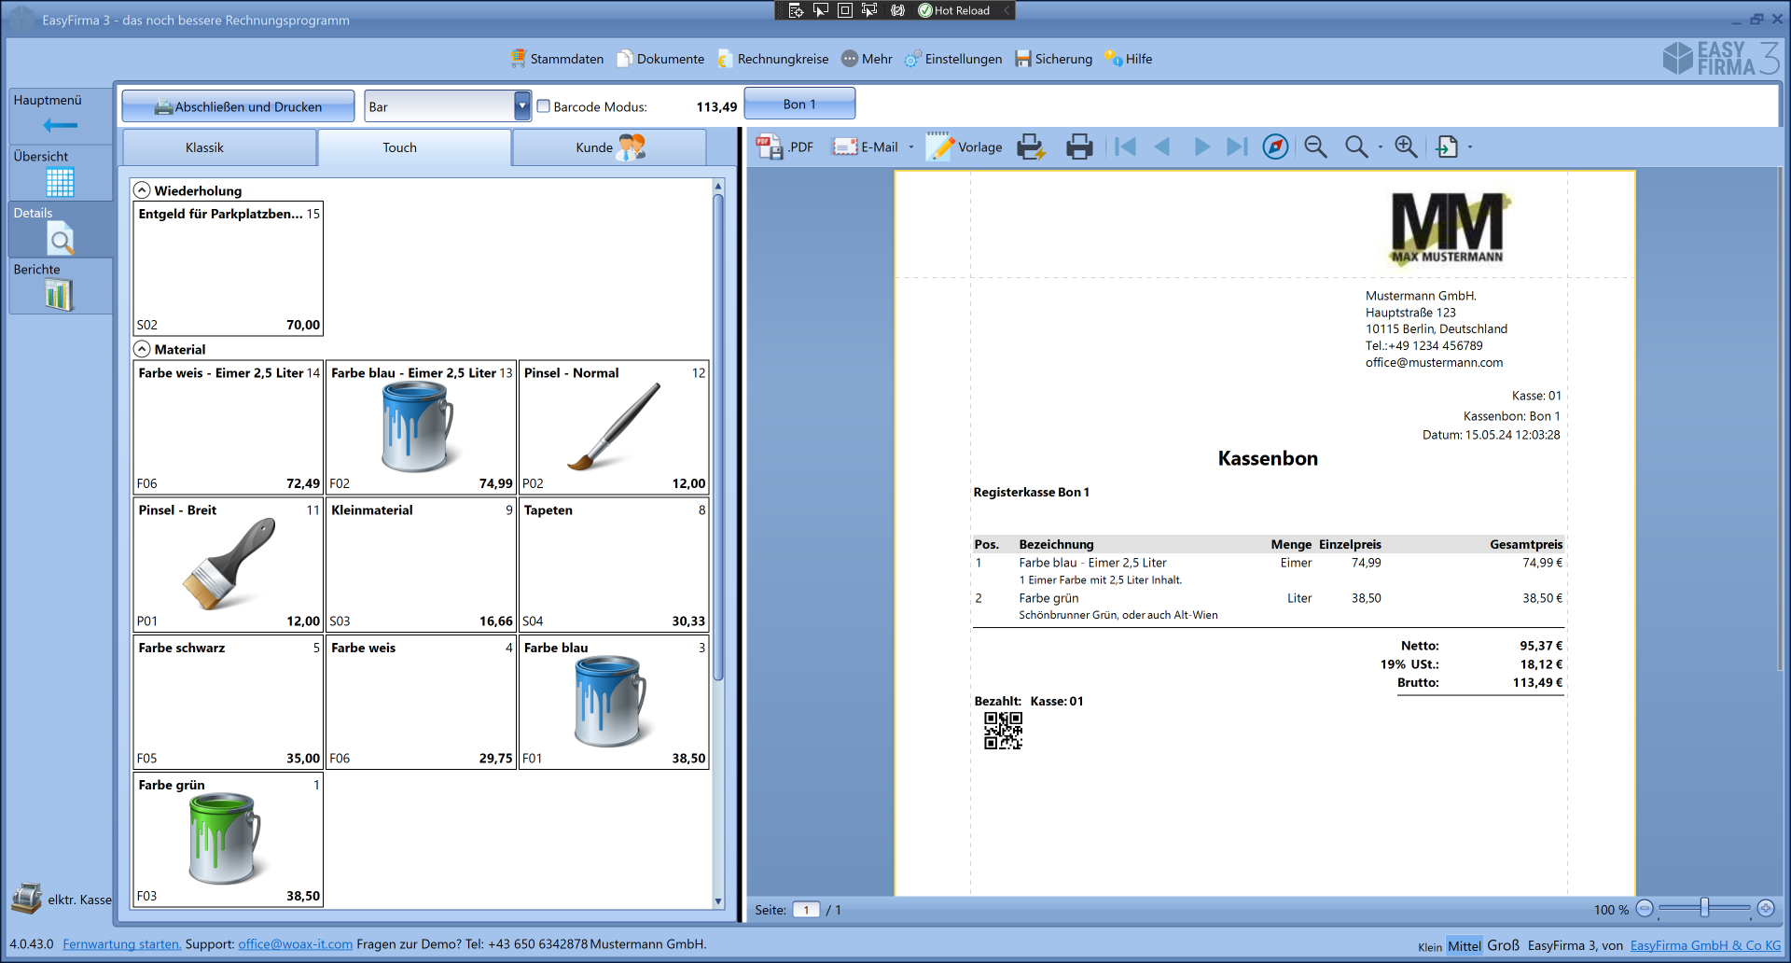The image size is (1791, 963).
Task: Open the Dokumente menu
Action: (x=660, y=59)
